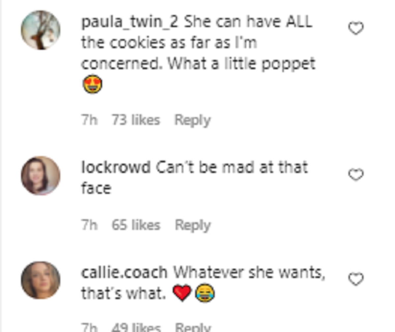Open paula_twin_2's profile picture
395x332 pixels.
(x=40, y=30)
